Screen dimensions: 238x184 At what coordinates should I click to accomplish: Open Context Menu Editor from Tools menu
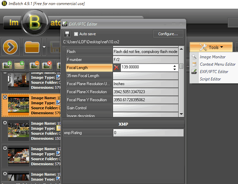click(218, 64)
